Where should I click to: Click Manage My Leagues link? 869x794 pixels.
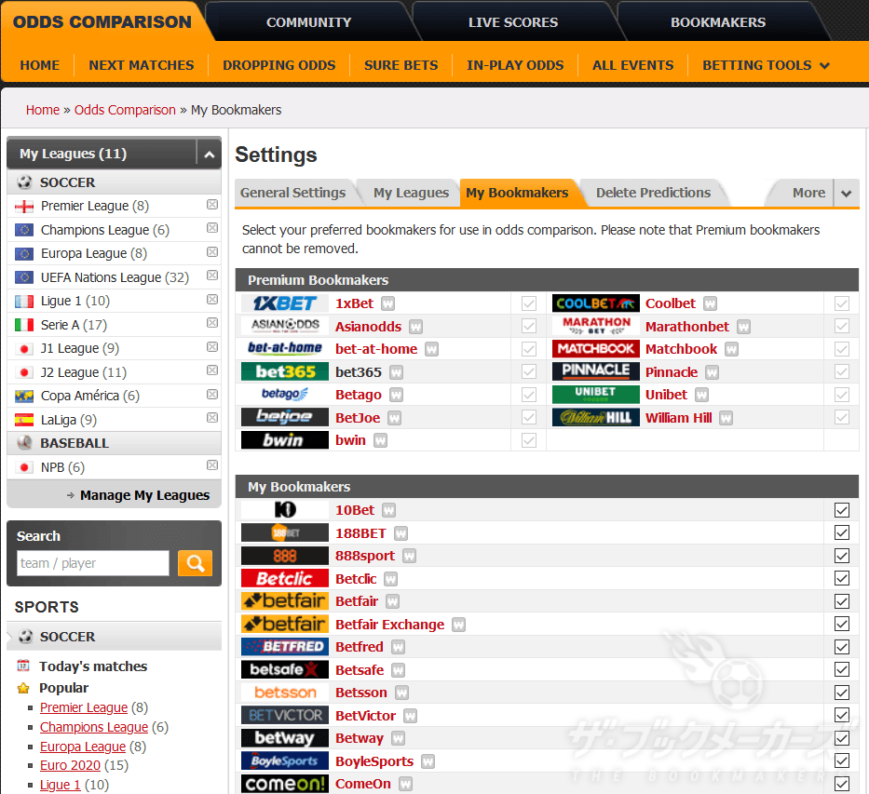[x=144, y=495]
